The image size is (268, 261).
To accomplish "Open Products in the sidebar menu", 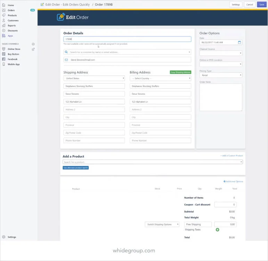I will click(x=12, y=15).
